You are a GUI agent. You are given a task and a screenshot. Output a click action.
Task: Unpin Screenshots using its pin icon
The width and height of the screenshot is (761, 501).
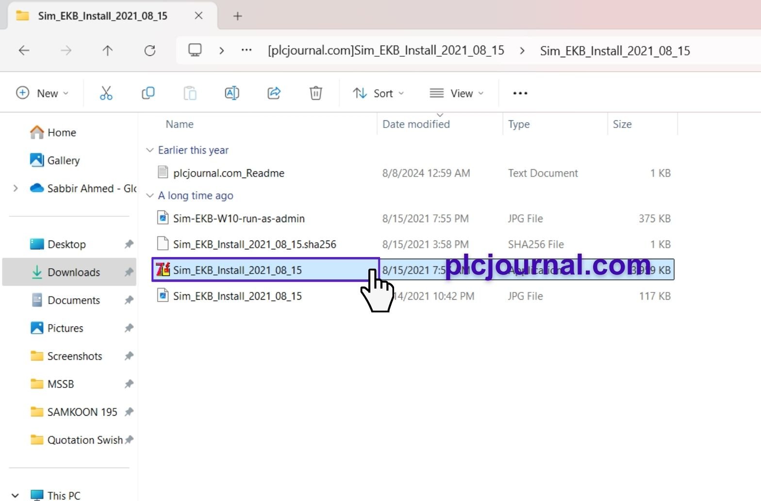coord(129,356)
